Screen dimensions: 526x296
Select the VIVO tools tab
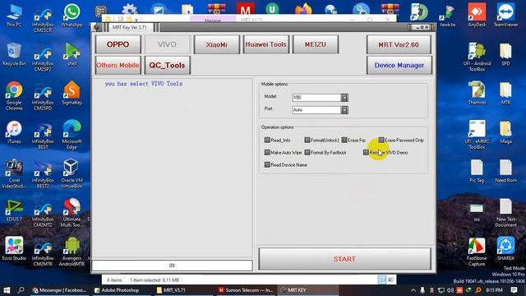[167, 44]
